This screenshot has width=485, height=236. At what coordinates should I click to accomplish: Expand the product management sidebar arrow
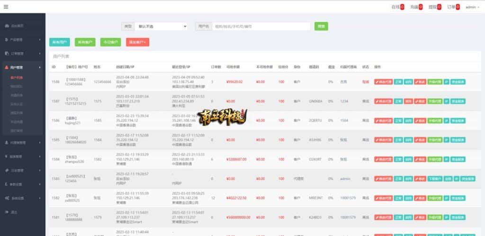[x=40, y=40]
